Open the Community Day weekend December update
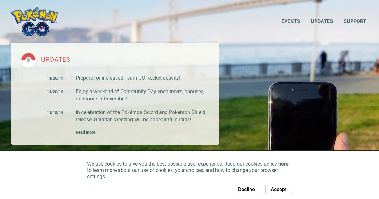This screenshot has width=379, height=199. click(x=140, y=95)
